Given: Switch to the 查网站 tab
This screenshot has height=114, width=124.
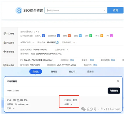Looking at the screenshot, I should [x=54, y=72].
